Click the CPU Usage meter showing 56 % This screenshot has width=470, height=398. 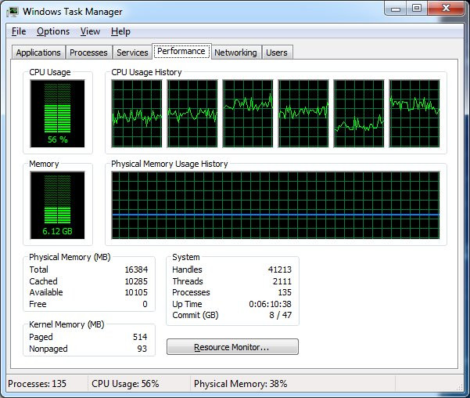[x=58, y=113]
